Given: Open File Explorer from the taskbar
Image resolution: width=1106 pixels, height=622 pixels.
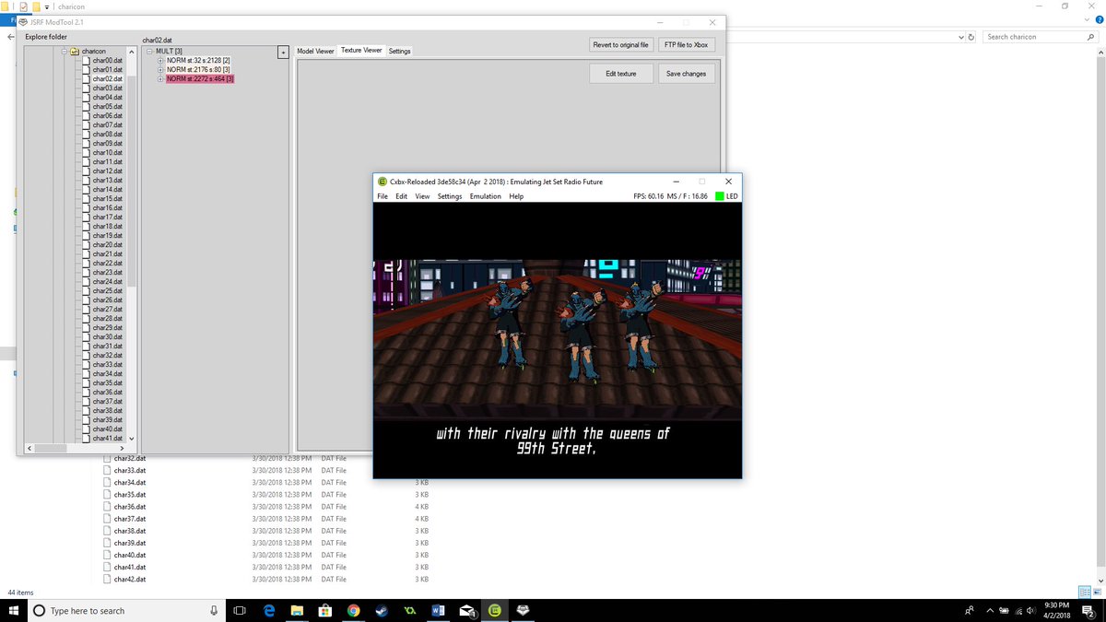Looking at the screenshot, I should pos(297,610).
